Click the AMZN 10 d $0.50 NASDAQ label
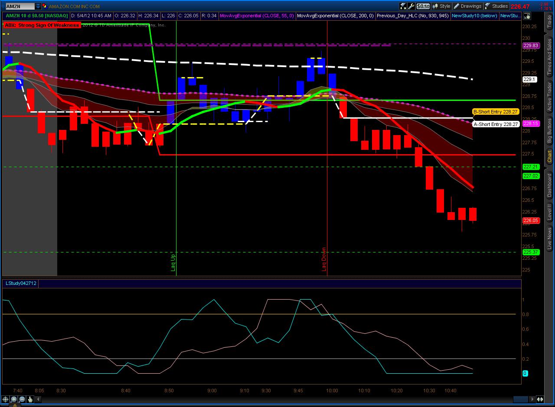The width and height of the screenshot is (555, 407). [x=37, y=16]
